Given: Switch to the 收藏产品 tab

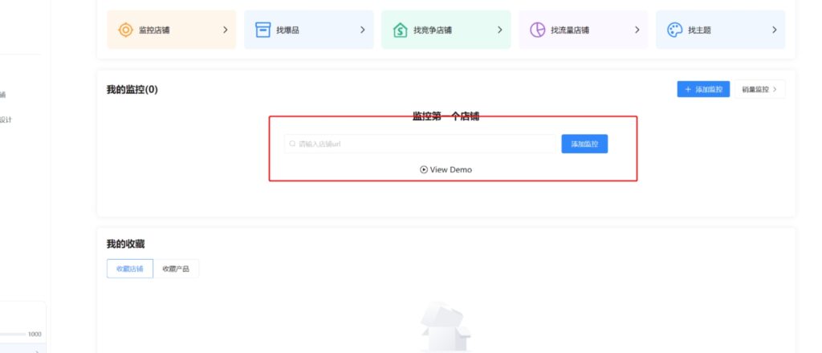Looking at the screenshot, I should (176, 269).
